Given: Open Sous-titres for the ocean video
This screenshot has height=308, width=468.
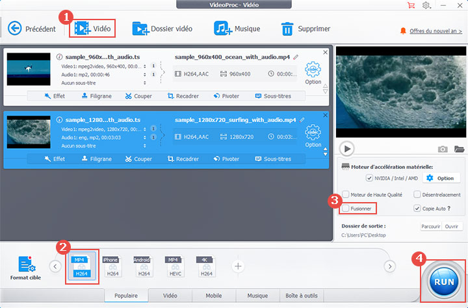Looking at the screenshot, I should point(273,96).
